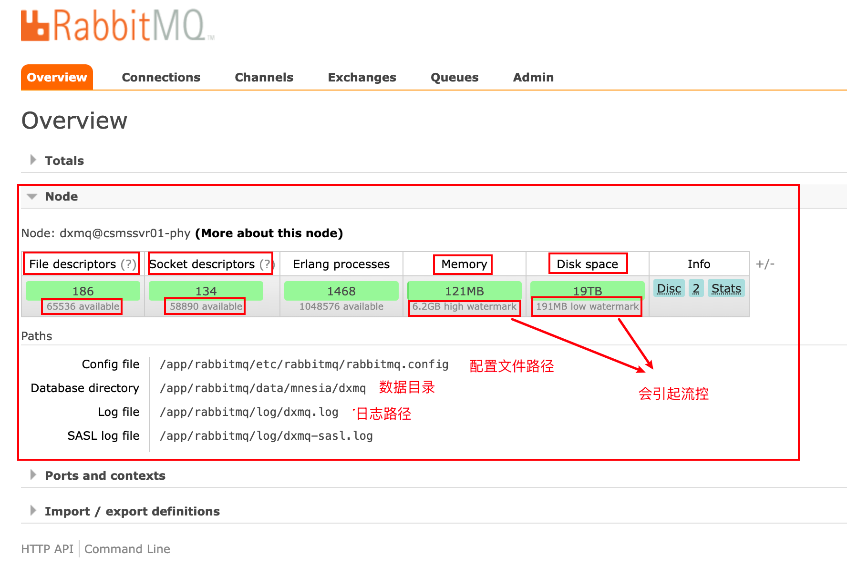This screenshot has height=586, width=847.
Task: Click the RabbitMQ logo
Action: click(117, 25)
